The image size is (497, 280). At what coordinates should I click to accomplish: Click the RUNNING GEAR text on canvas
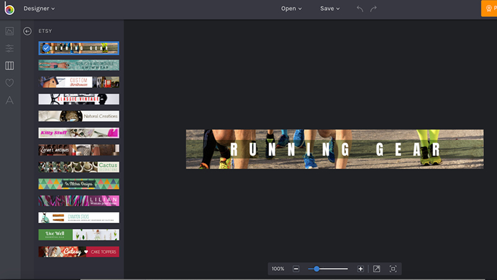tap(335, 149)
